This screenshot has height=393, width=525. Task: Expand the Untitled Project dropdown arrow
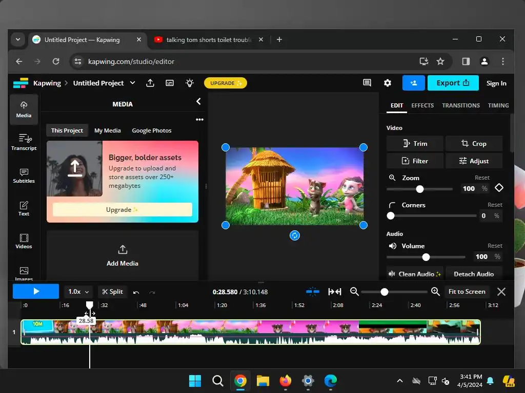tap(133, 83)
